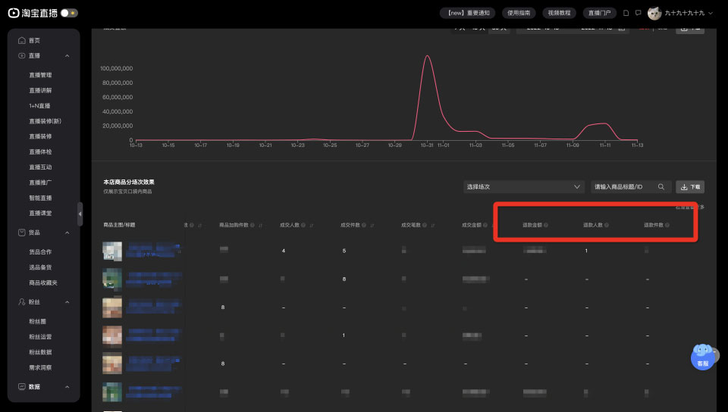Click the sidebar collapse arrow handle
Viewport: 728px width, 412px height.
click(x=80, y=214)
